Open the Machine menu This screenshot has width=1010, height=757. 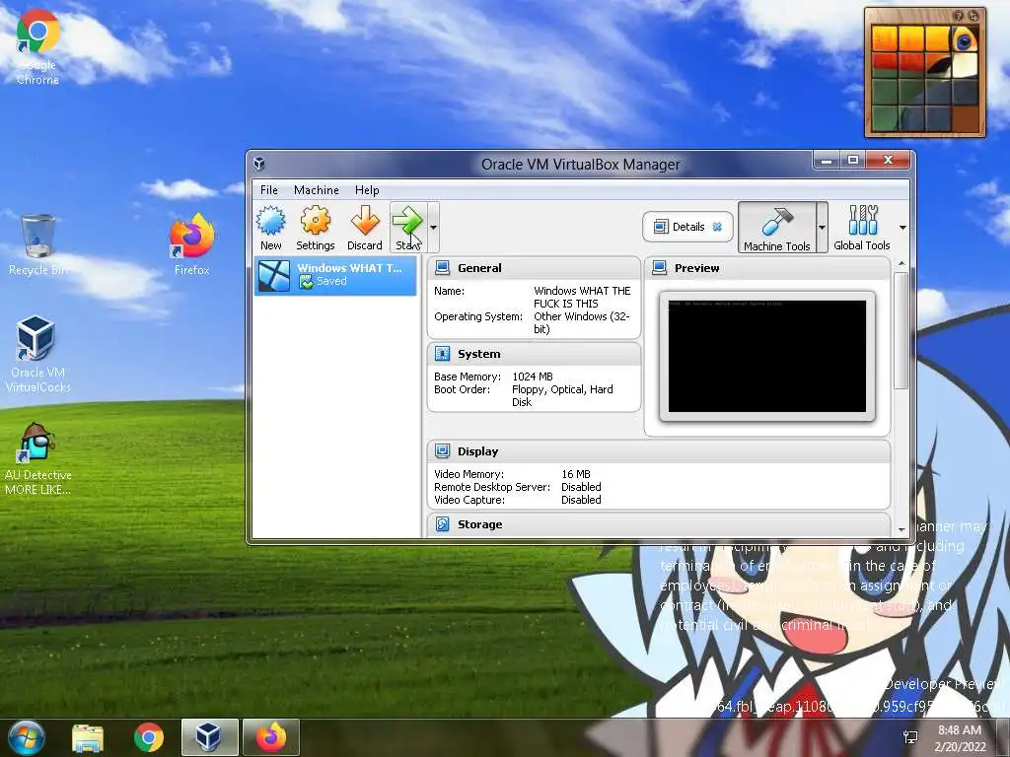pos(317,190)
